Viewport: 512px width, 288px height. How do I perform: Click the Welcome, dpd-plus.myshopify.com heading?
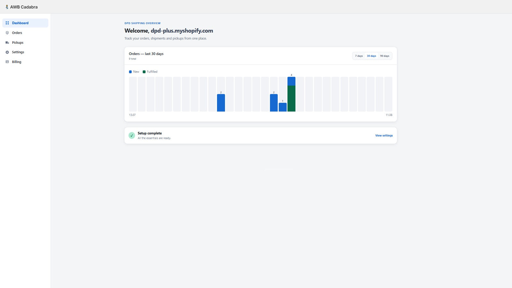[169, 31]
